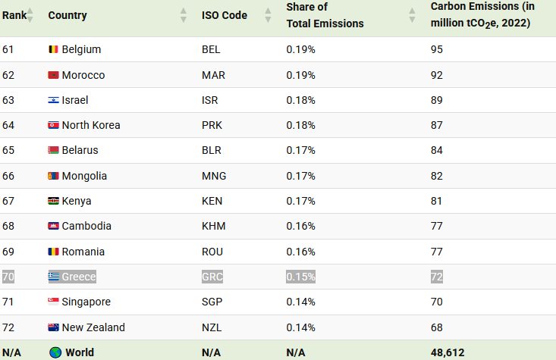The width and height of the screenshot is (556, 360).
Task: Click the Belarus country name
Action: tap(80, 151)
